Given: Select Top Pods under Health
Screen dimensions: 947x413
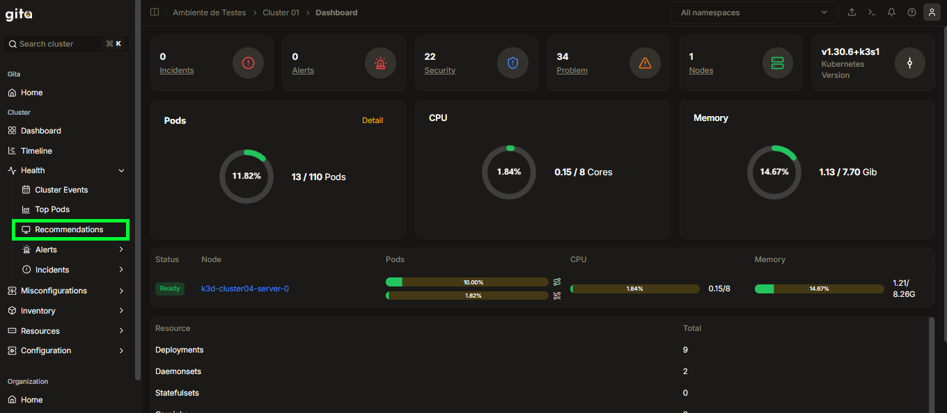Looking at the screenshot, I should [52, 209].
